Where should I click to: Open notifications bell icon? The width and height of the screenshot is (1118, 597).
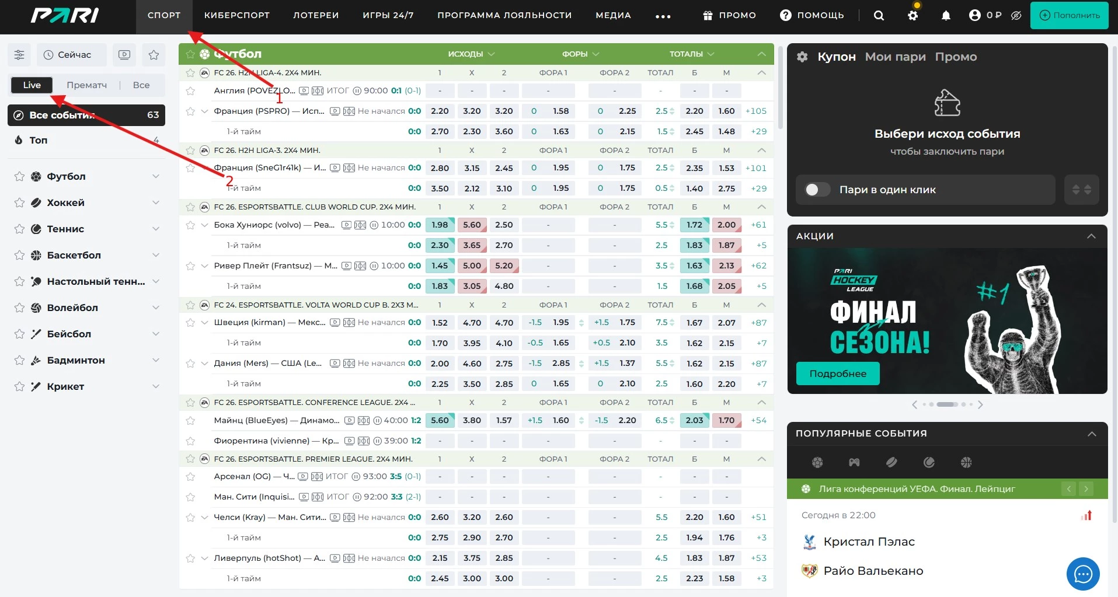click(x=946, y=16)
